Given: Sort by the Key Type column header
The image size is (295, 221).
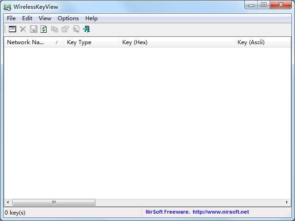Looking at the screenshot, I should click(x=91, y=42).
